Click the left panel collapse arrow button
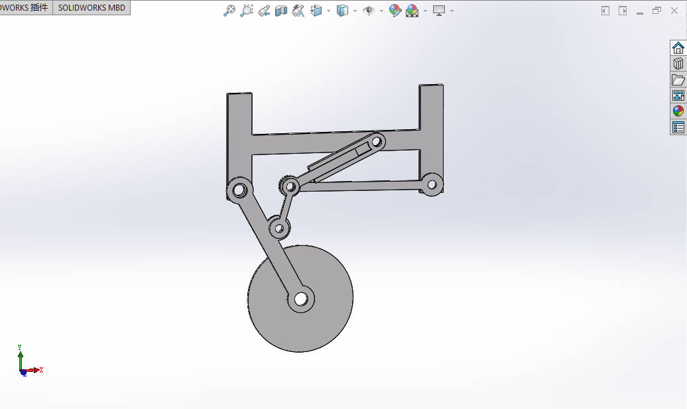This screenshot has height=409, width=687. pyautogui.click(x=605, y=11)
